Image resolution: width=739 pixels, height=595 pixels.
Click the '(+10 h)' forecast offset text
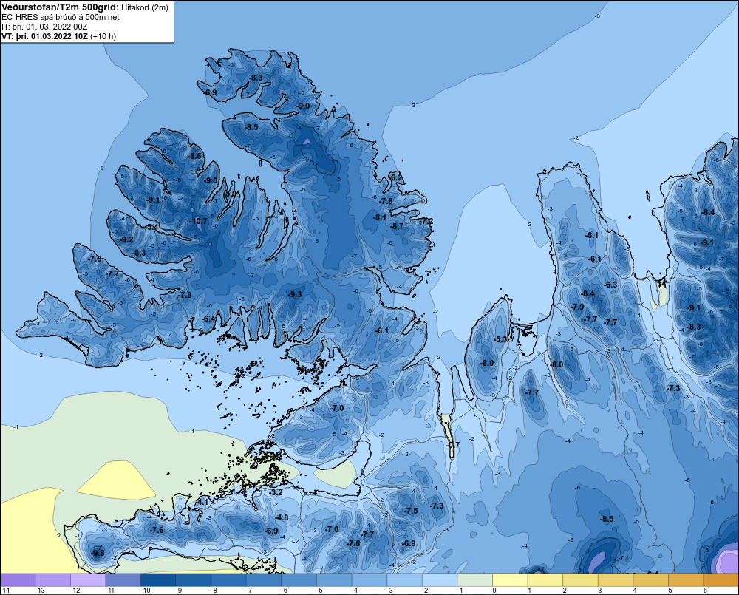pyautogui.click(x=103, y=36)
